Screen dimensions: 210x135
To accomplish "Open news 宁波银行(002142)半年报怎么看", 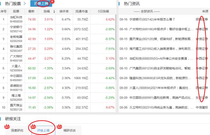I will click(x=152, y=19).
